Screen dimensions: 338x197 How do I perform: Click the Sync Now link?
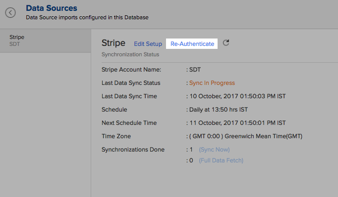(x=214, y=150)
